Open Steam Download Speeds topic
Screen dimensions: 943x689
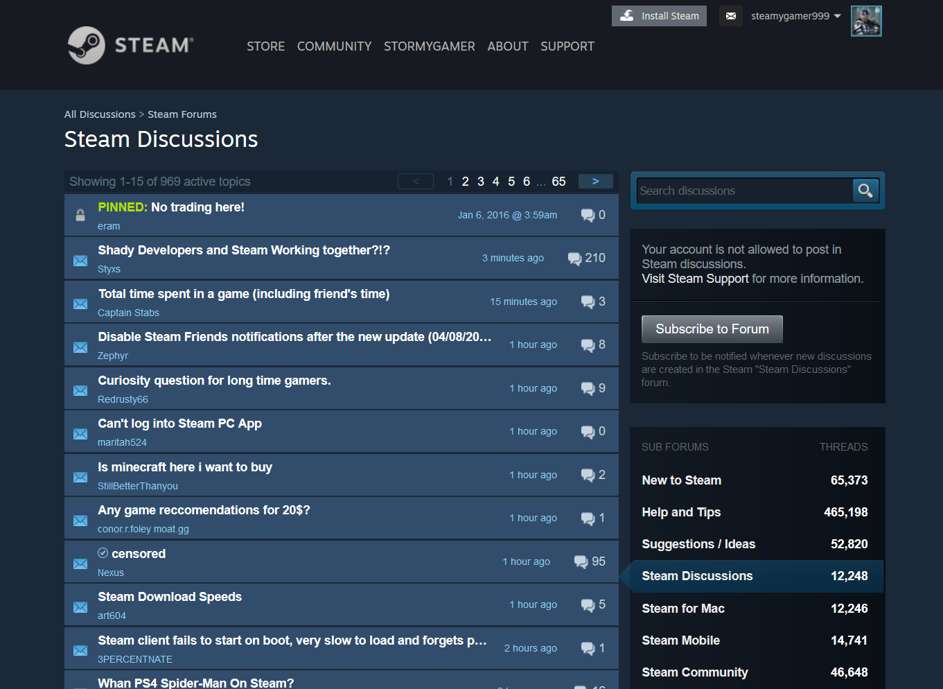coord(170,597)
